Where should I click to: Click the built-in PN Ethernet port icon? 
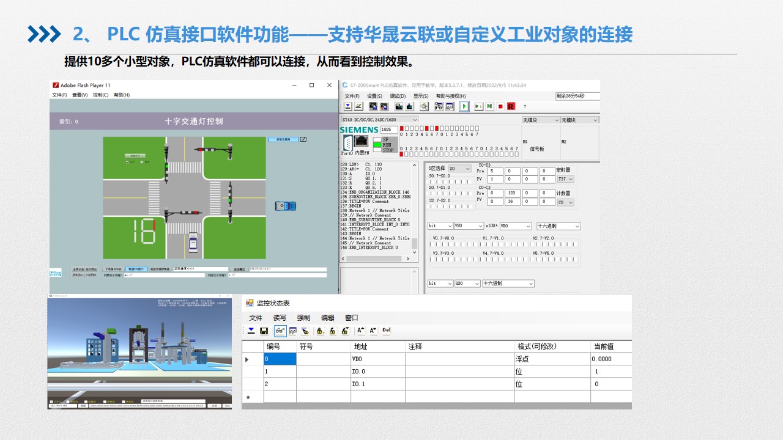pos(361,141)
